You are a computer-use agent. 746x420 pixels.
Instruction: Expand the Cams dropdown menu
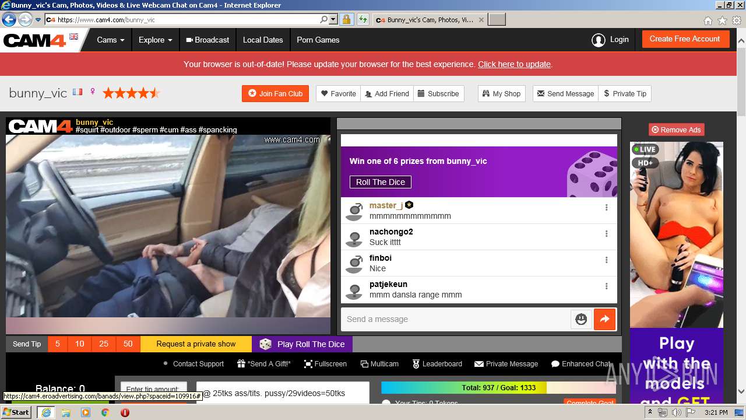pos(111,40)
